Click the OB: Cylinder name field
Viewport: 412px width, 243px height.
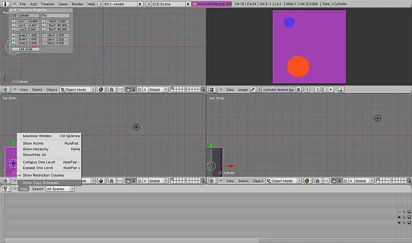(x=25, y=15)
